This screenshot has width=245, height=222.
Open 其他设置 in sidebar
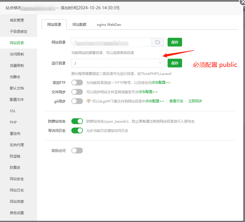(x=17, y=213)
